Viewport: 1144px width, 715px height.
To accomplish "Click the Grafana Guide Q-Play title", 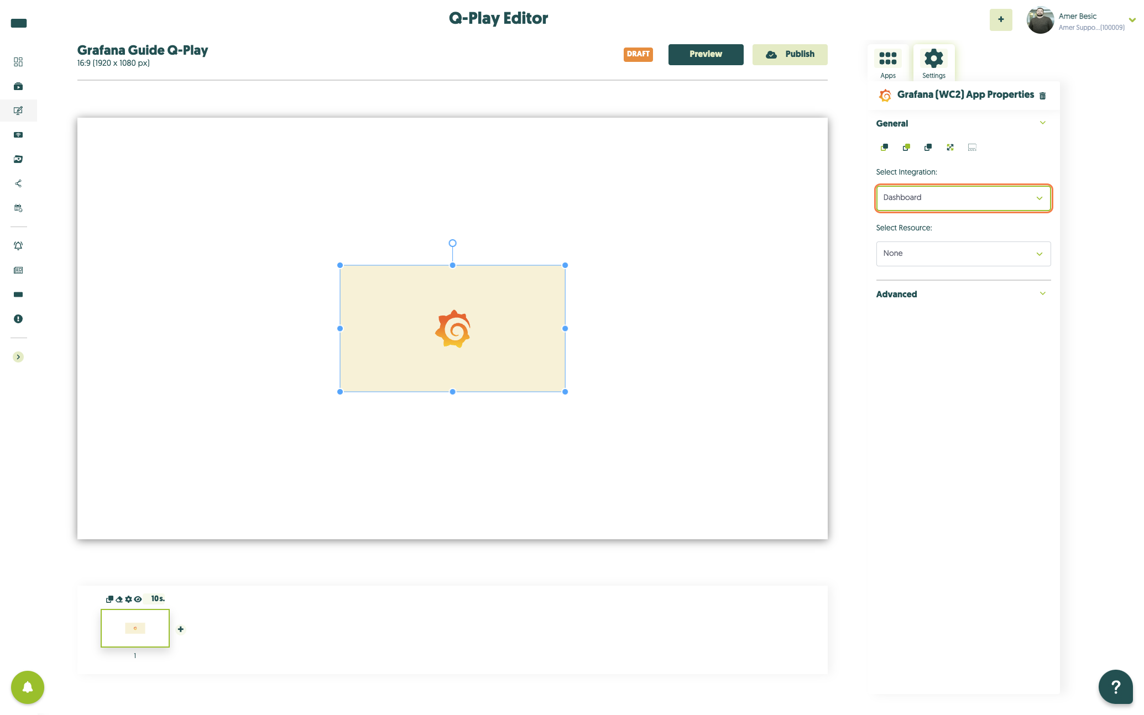I will (x=143, y=50).
